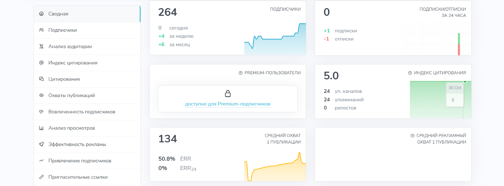504x186 pixels.
Task: Click help icon beside Средний рекламный охват
Action: click(x=412, y=136)
